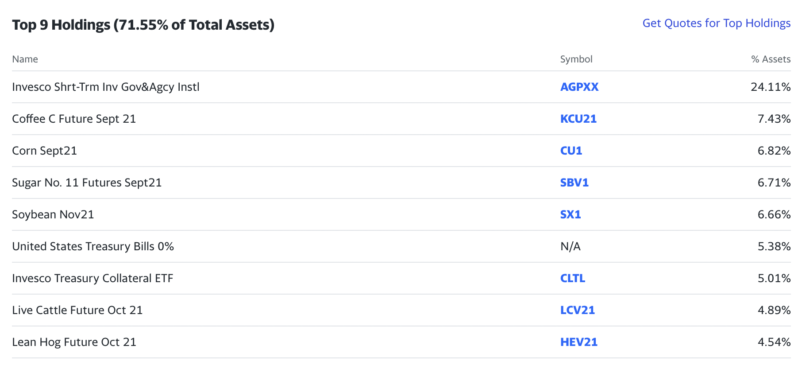Select the Soybean Nov21 name
Screen dimensions: 802x365
[53, 214]
